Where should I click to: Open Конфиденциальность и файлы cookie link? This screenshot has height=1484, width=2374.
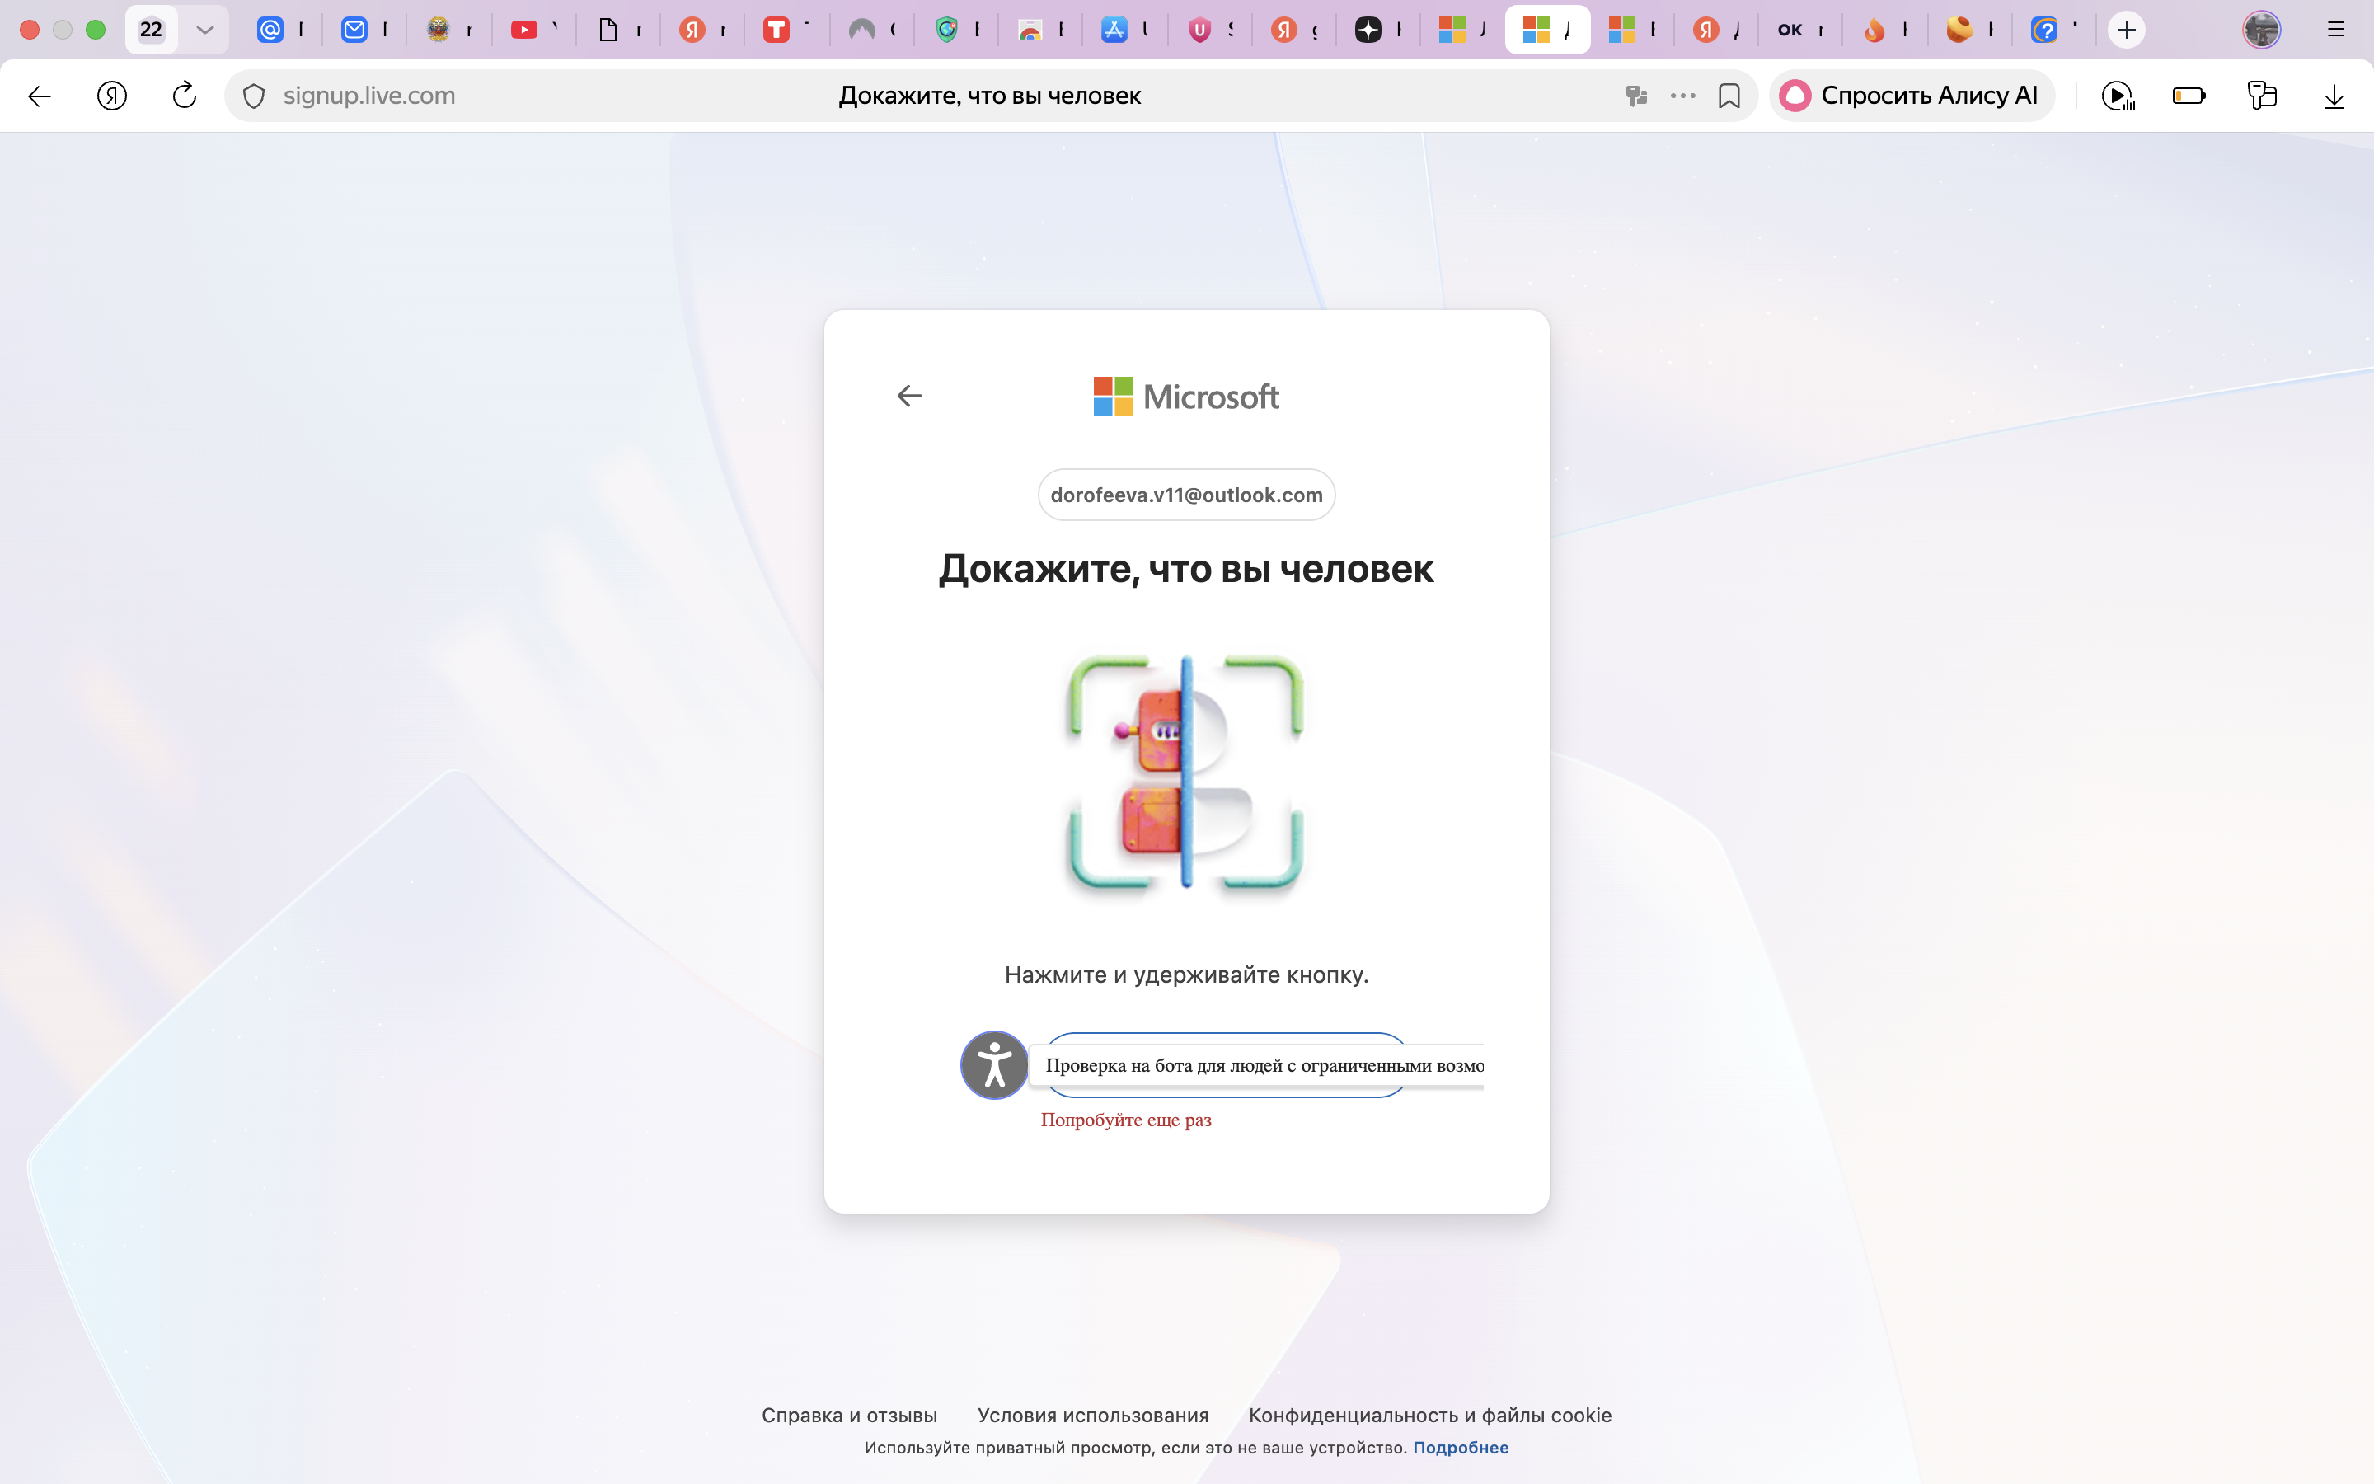[1430, 1414]
